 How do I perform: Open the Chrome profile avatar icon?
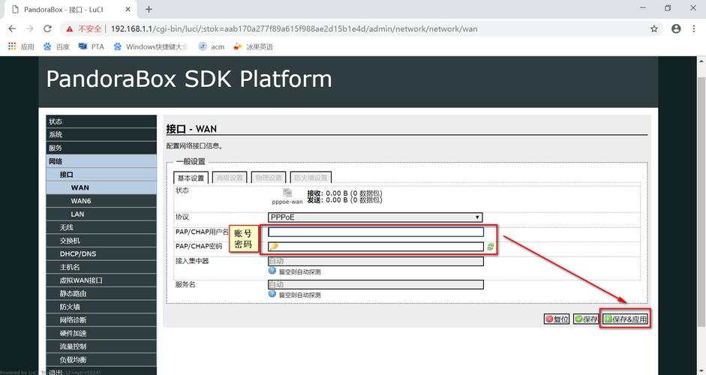pos(676,28)
